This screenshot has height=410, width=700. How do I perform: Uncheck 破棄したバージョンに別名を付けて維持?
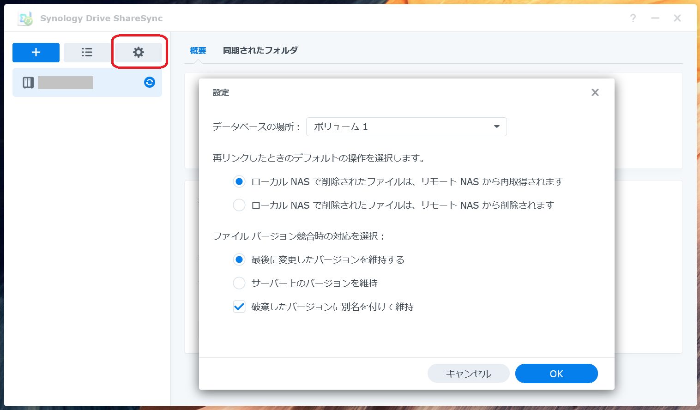click(x=239, y=306)
